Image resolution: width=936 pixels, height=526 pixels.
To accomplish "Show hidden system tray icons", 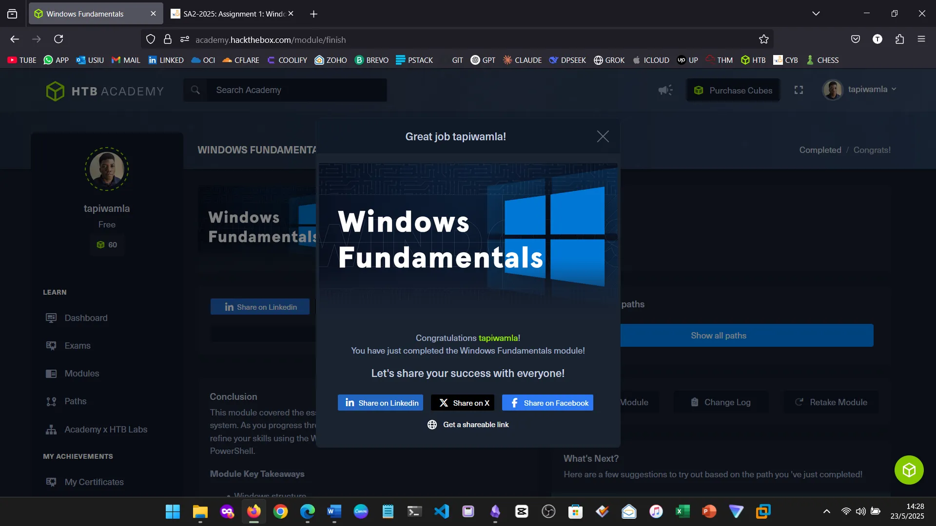I will (x=826, y=511).
